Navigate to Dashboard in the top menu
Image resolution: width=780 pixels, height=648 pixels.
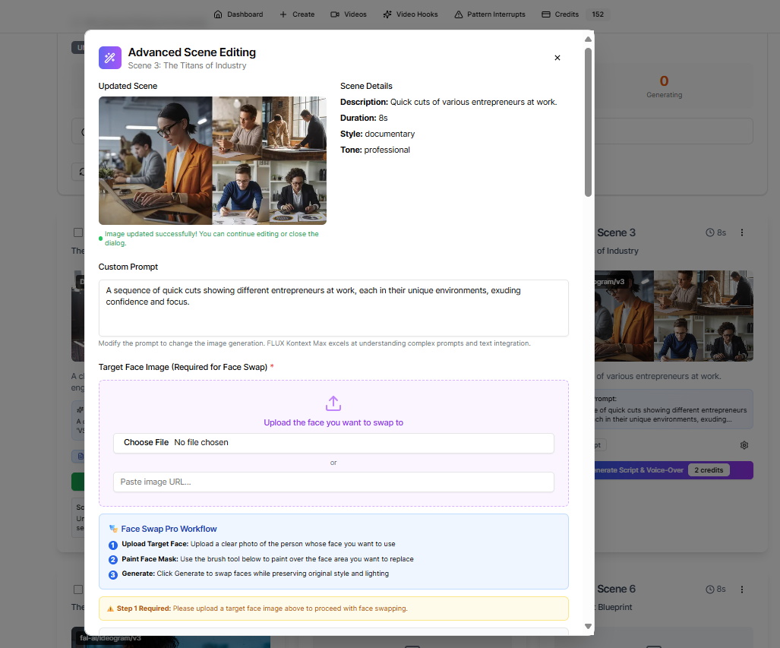[x=238, y=14]
